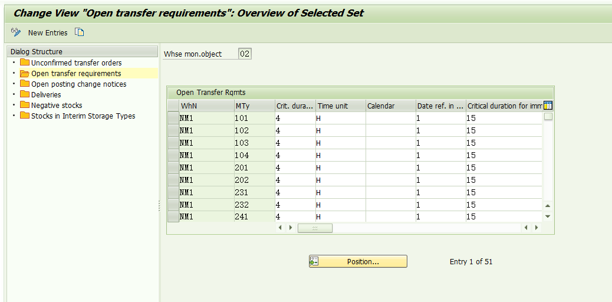The image size is (612, 302).
Task: Select the row with movement type 241
Action: click(173, 216)
